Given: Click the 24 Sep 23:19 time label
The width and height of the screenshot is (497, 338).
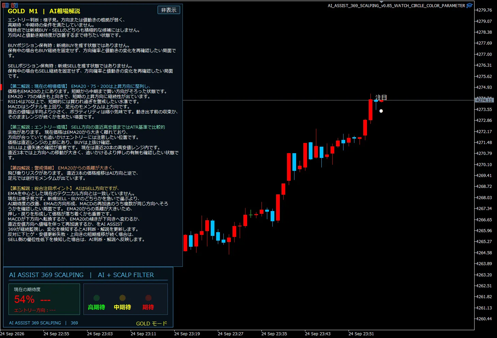Looking at the screenshot, I should (187, 334).
